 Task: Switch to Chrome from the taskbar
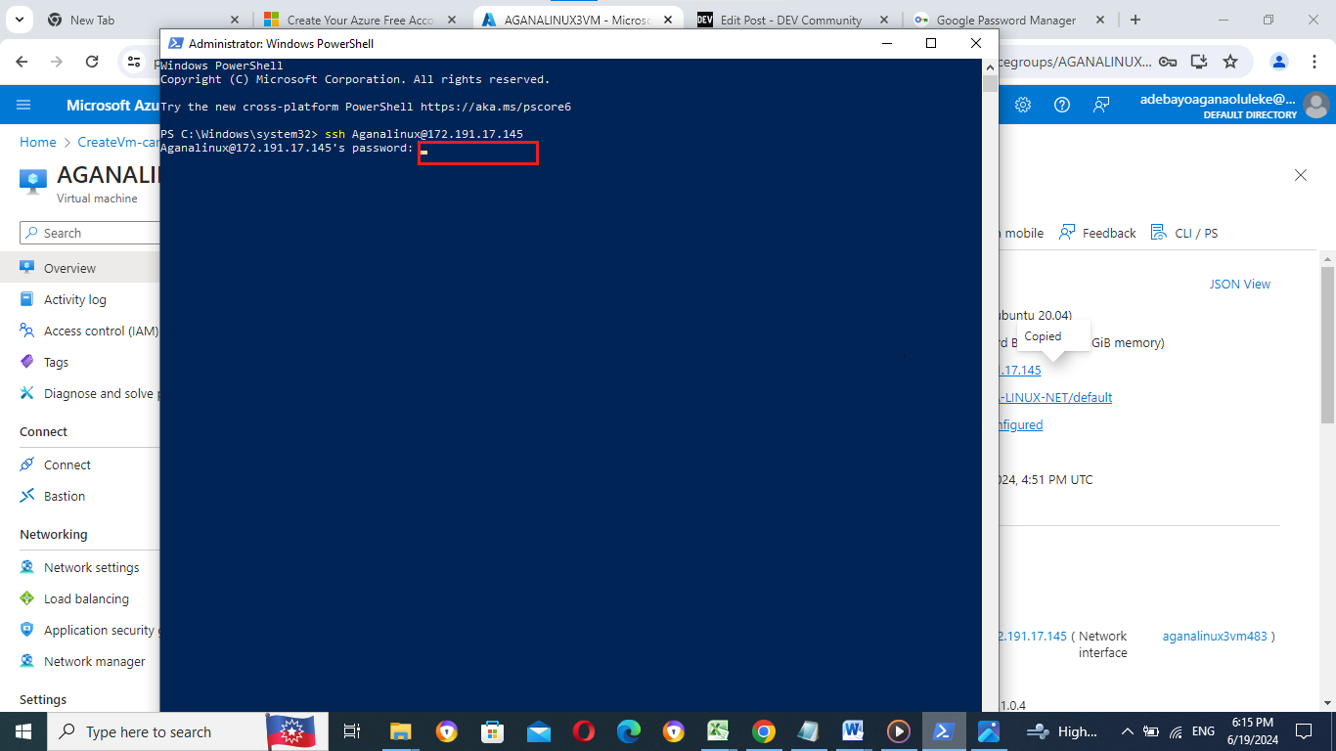(764, 731)
